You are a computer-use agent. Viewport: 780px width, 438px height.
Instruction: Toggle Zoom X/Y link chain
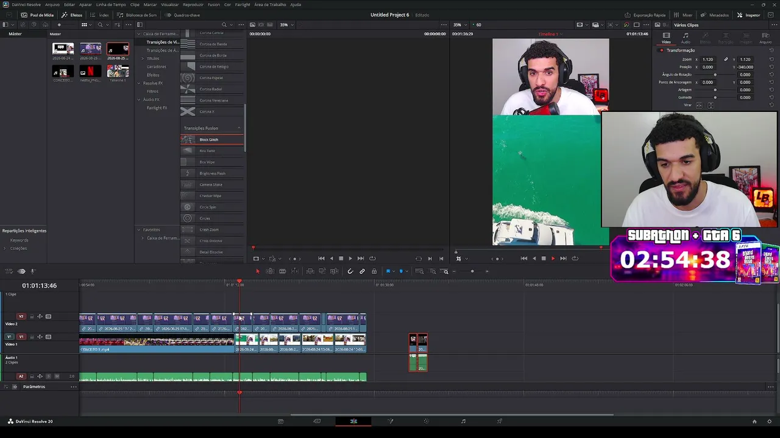[726, 60]
